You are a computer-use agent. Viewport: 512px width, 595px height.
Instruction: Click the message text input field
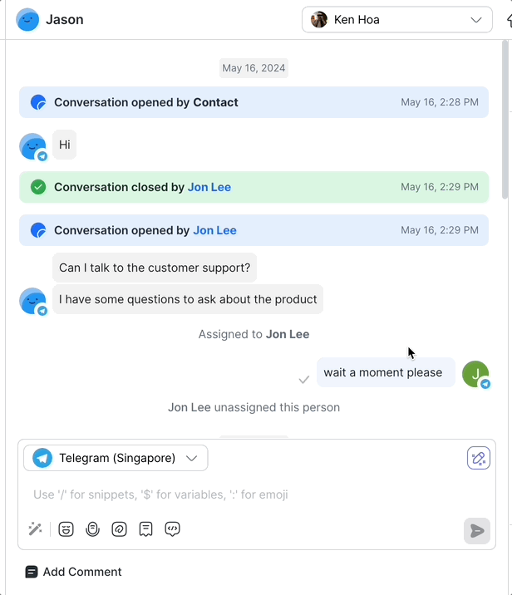point(241,494)
